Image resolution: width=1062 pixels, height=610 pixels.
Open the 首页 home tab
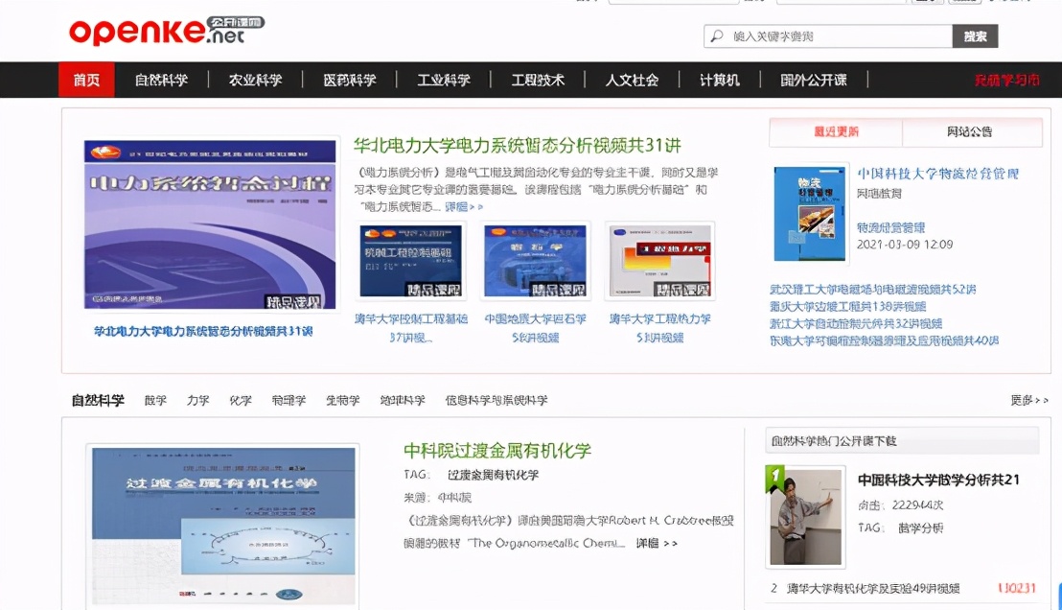tap(86, 80)
